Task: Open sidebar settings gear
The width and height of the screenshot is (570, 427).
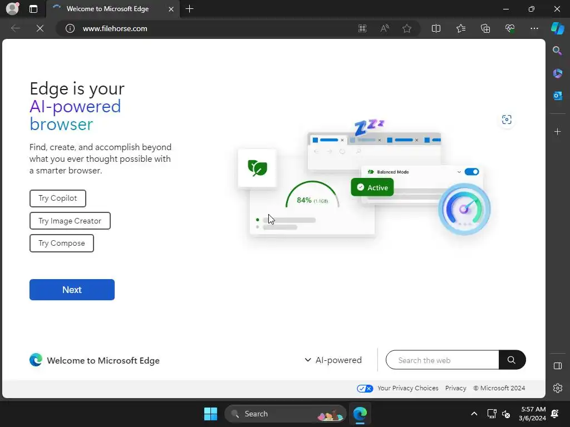Action: [557, 388]
